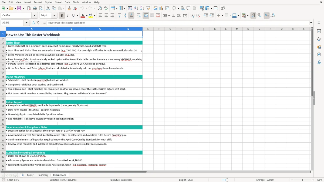
Task: Adjust the zoom slider handle
Action: click(x=302, y=180)
